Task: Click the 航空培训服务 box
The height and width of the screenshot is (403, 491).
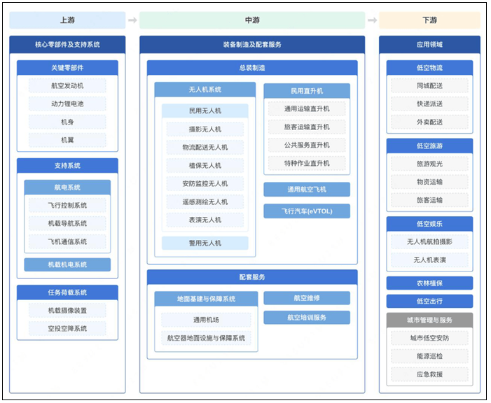Action: (307, 318)
